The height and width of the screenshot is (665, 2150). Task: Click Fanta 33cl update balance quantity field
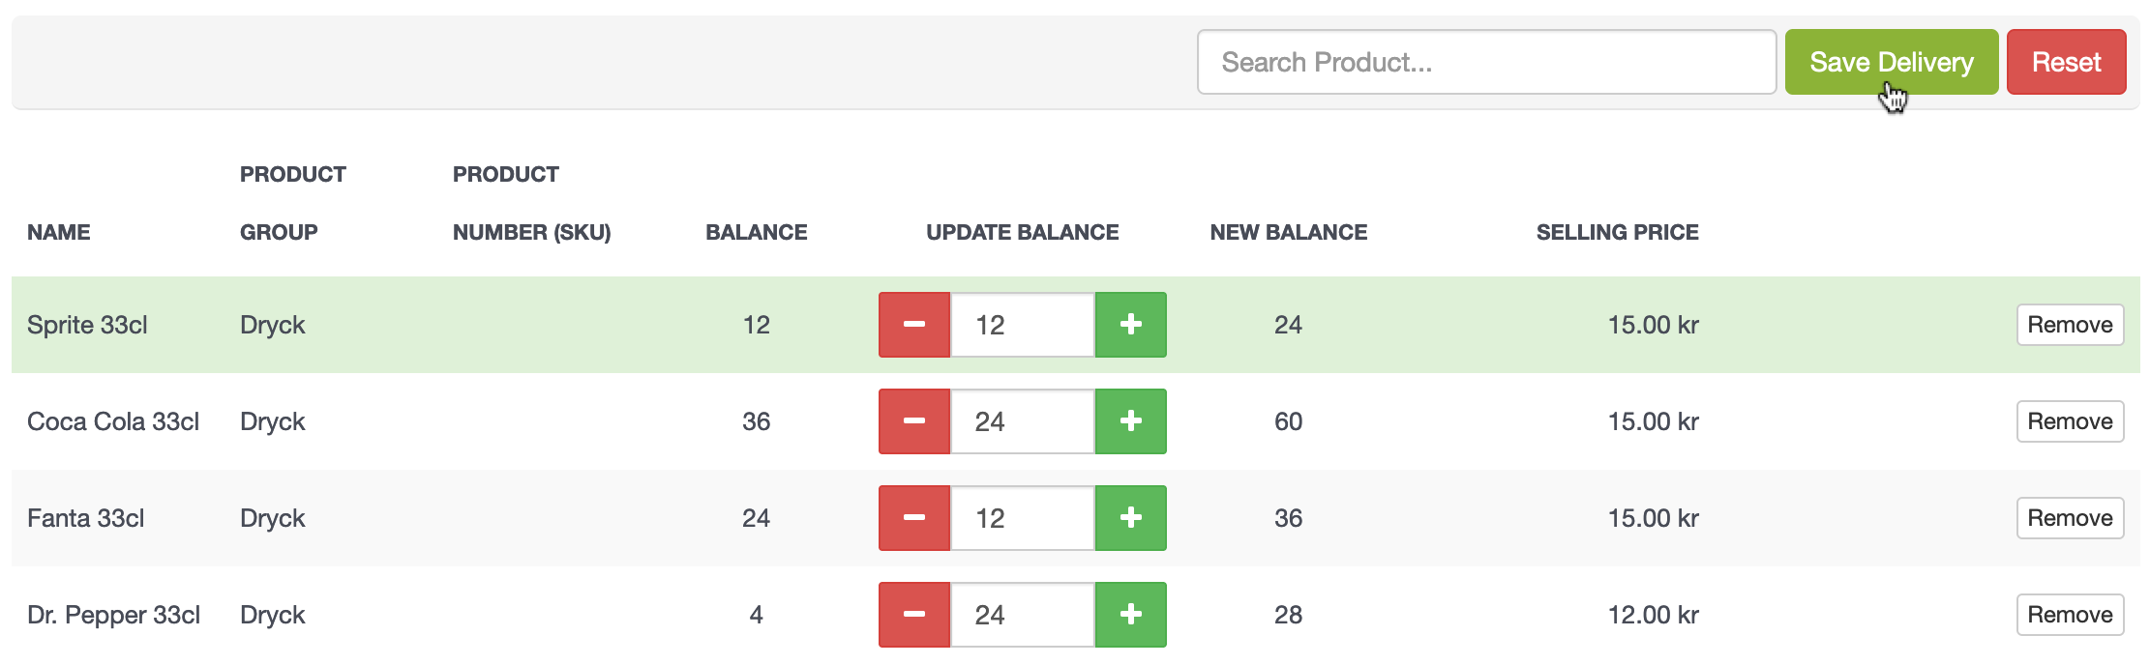pos(1023,518)
